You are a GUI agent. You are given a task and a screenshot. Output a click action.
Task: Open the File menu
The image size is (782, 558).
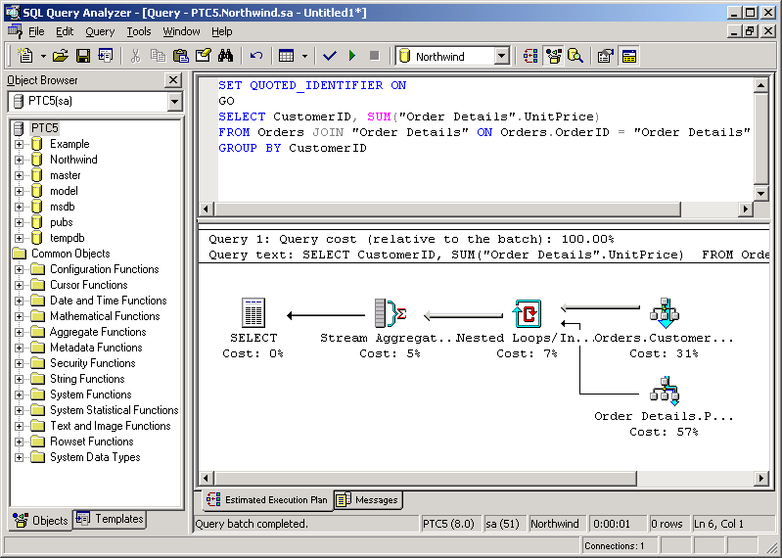click(36, 31)
